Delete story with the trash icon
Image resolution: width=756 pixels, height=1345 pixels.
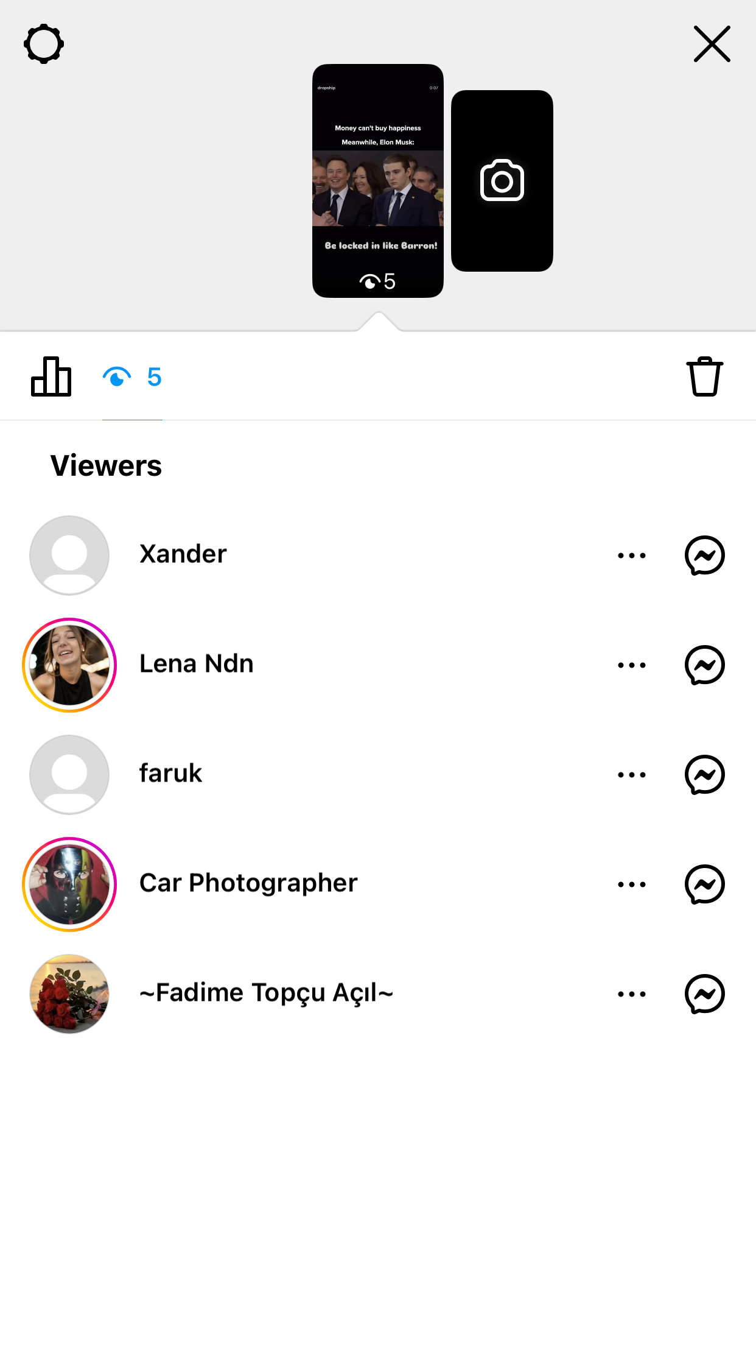click(705, 376)
